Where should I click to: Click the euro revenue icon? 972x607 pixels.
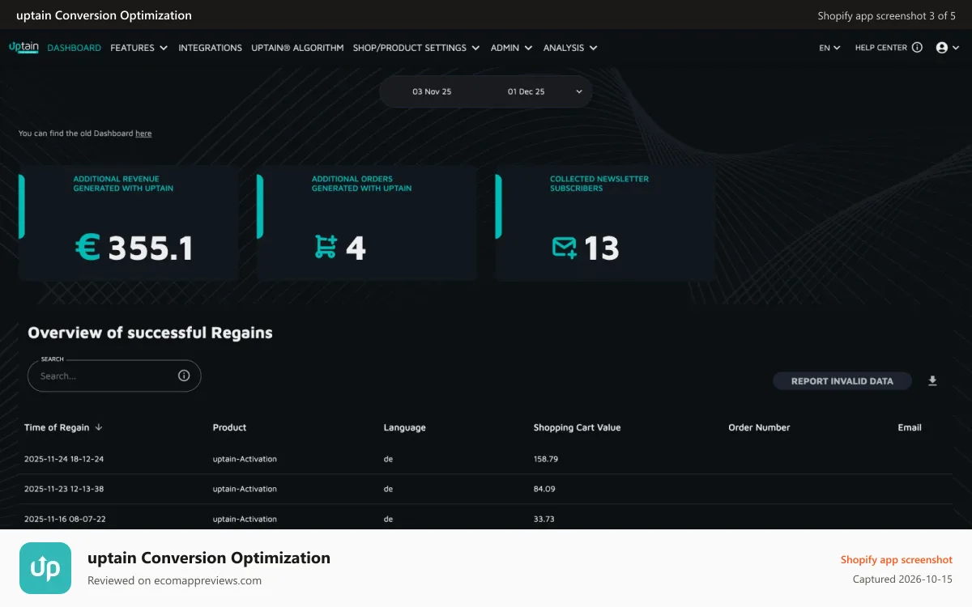tap(87, 248)
